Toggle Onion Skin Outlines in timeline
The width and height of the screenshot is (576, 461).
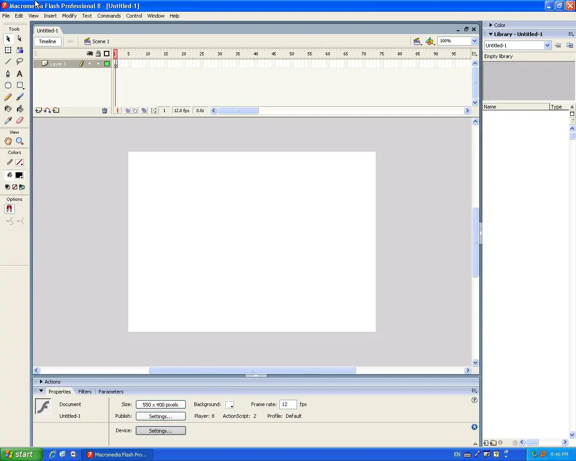pyautogui.click(x=135, y=110)
